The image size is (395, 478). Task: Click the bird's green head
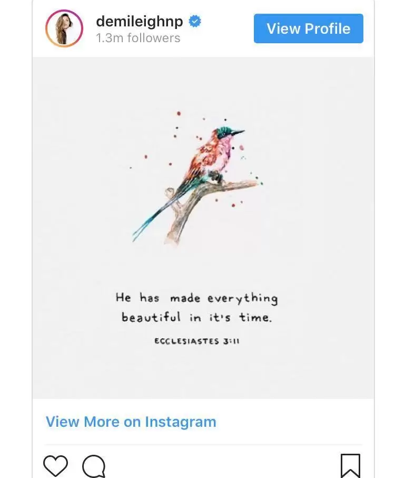click(x=225, y=131)
